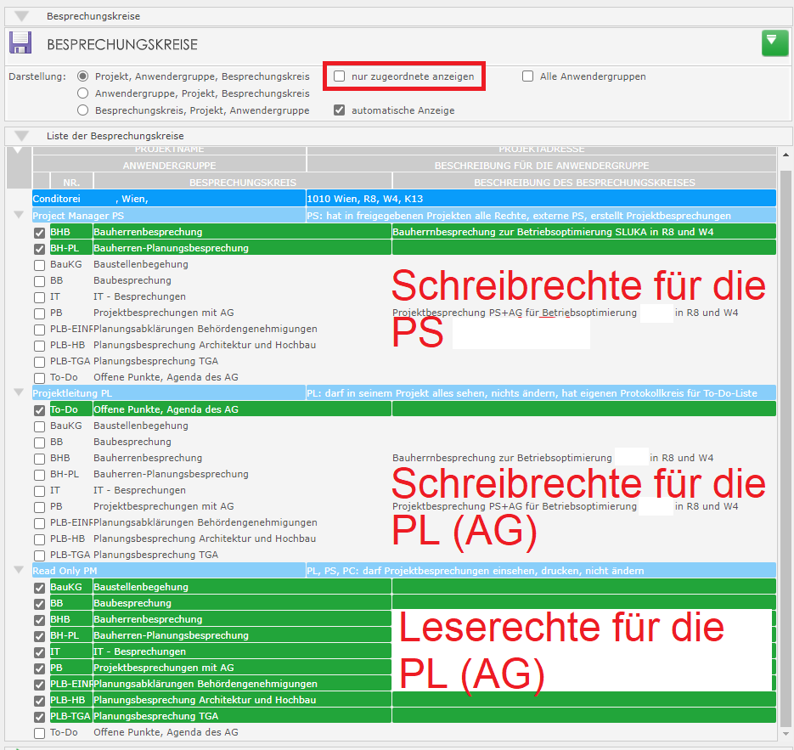The height and width of the screenshot is (750, 794).
Task: Uncheck IT under Read Only PM
Action: (40, 653)
